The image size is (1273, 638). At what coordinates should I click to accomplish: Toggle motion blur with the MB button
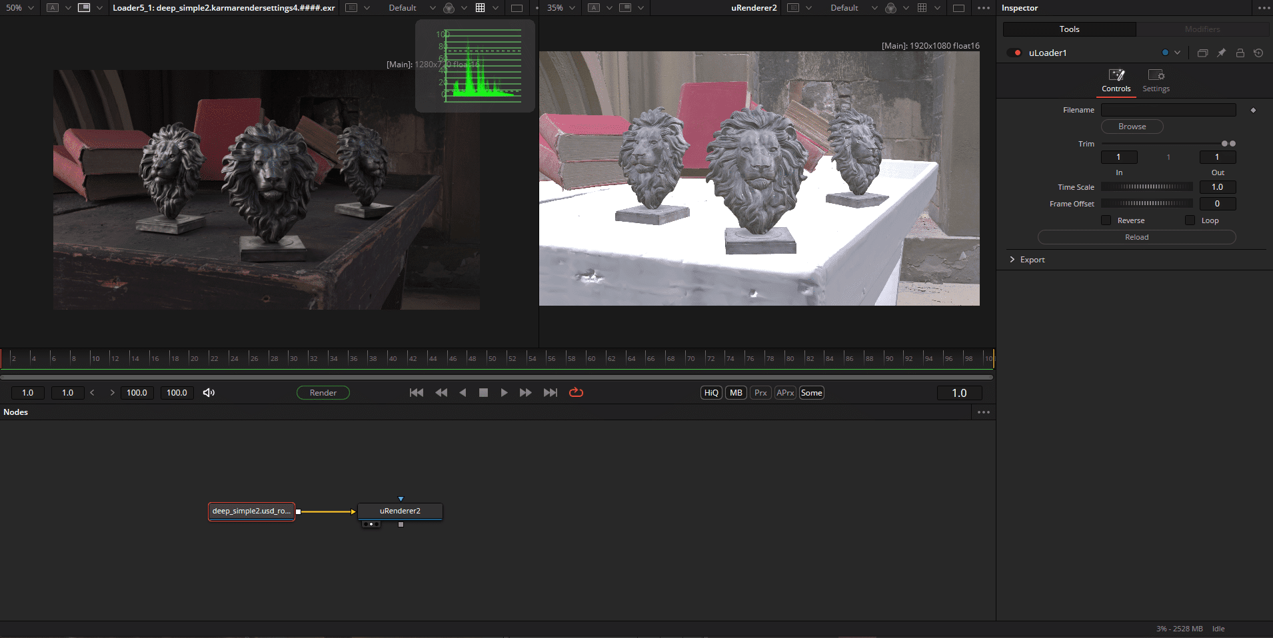click(x=734, y=392)
